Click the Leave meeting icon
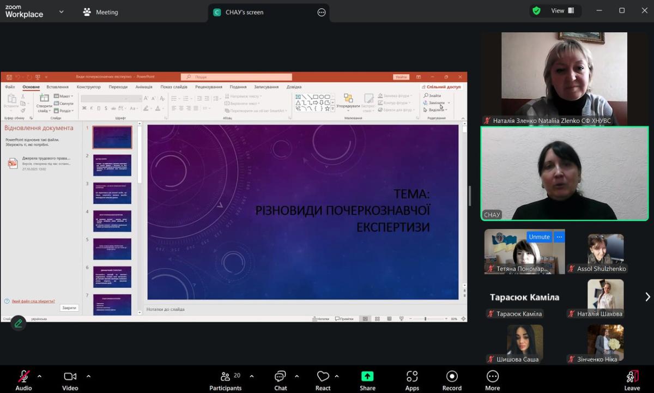This screenshot has width=654, height=393. [x=632, y=377]
